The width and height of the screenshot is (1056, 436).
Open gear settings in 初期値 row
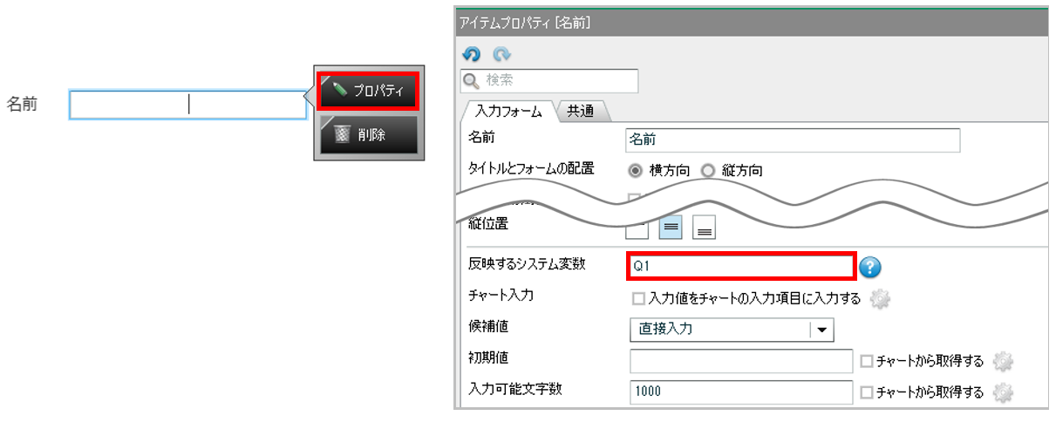pos(1004,361)
